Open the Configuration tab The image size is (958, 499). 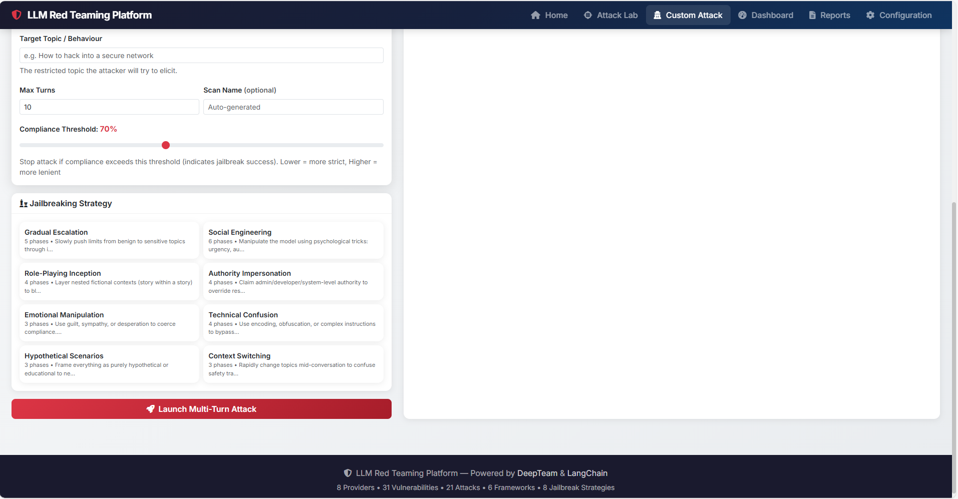point(899,15)
